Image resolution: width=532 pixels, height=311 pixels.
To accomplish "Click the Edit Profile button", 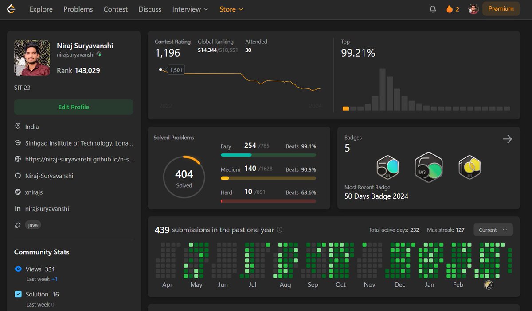I will pyautogui.click(x=74, y=107).
